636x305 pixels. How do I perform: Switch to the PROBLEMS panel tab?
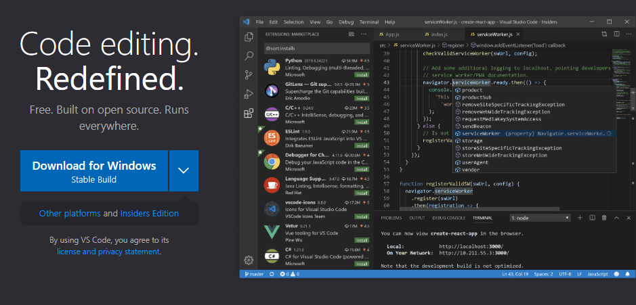391,218
